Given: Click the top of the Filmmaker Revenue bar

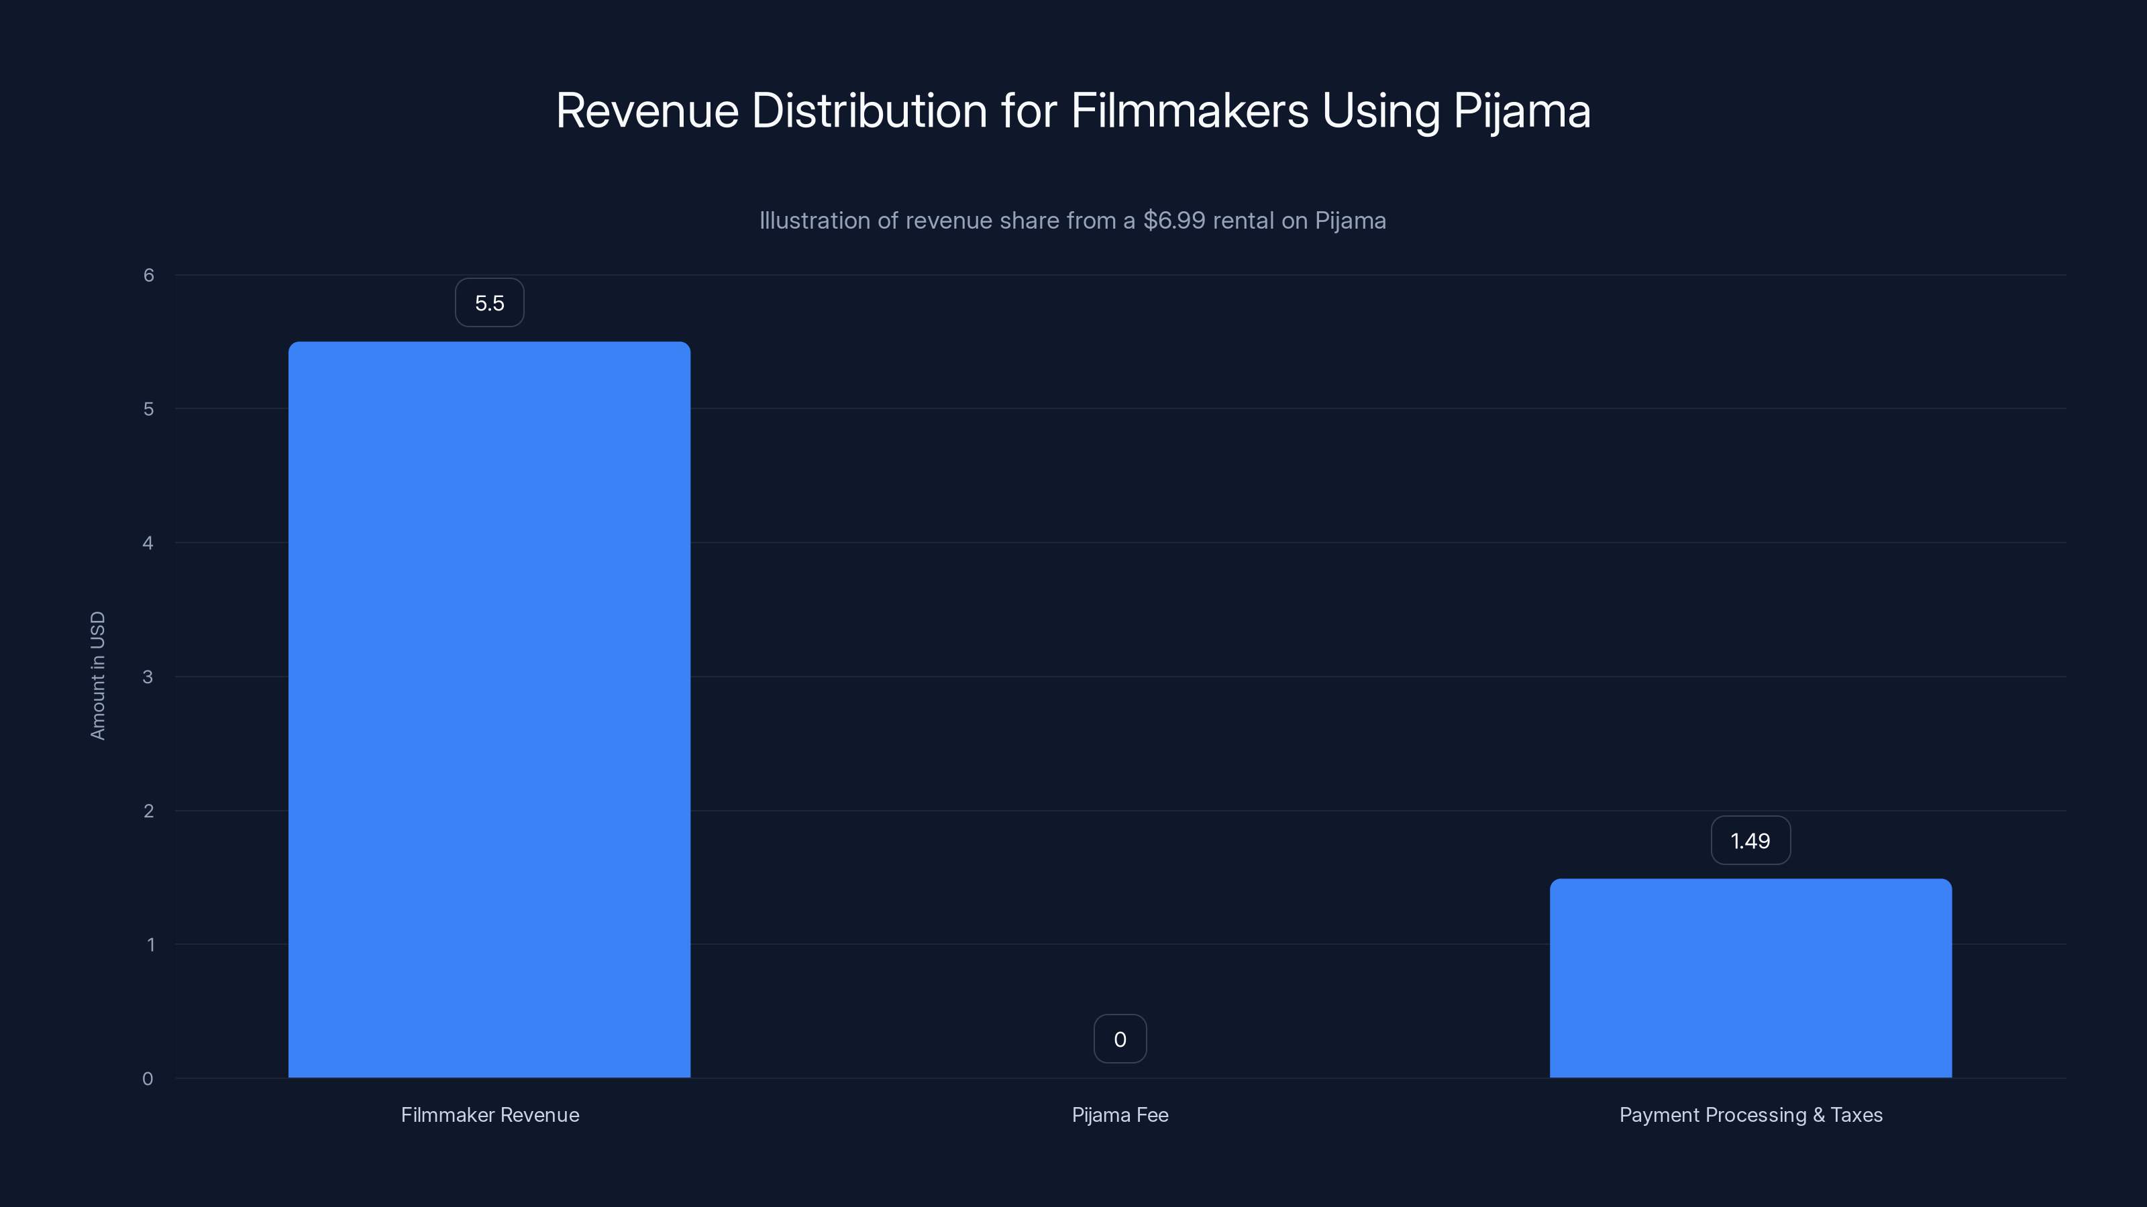Looking at the screenshot, I should (488, 346).
